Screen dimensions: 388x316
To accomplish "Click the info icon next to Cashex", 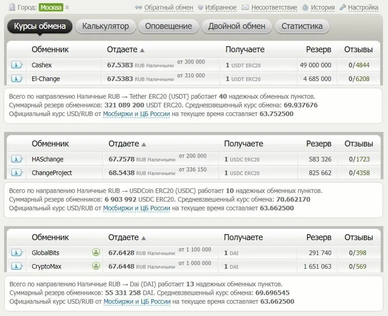I will pos(16,65).
